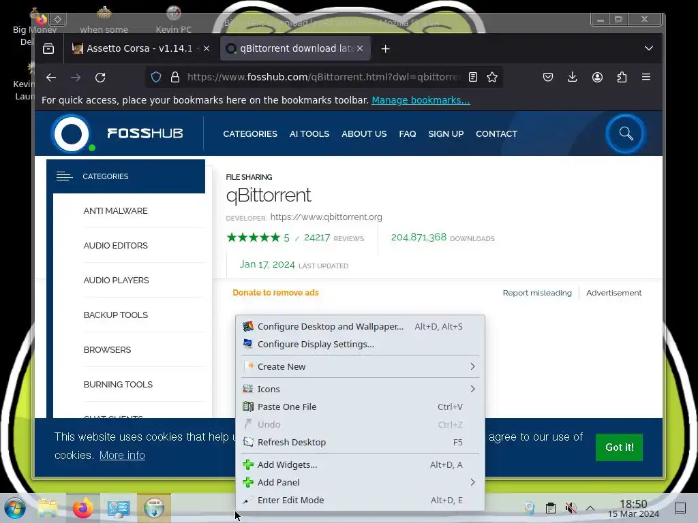Open the Pocket save icon

(548, 78)
